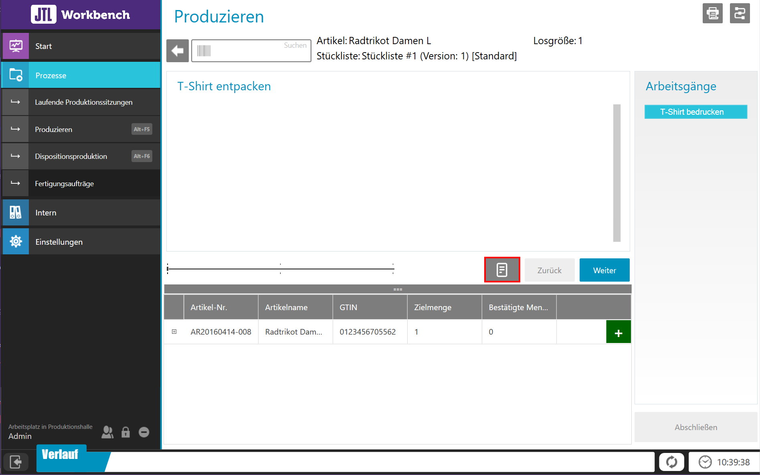Open the notes icon next to Zurück

tap(502, 270)
